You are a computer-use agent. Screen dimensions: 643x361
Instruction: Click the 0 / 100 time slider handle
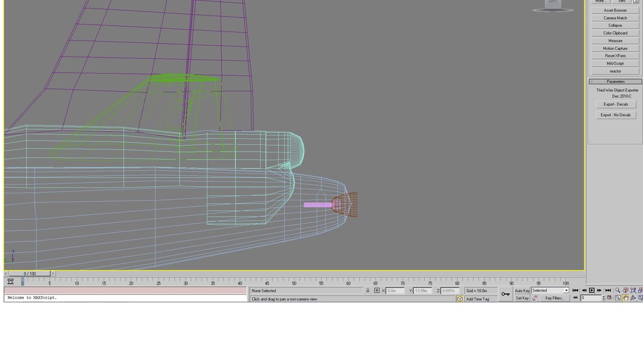[x=30, y=273]
